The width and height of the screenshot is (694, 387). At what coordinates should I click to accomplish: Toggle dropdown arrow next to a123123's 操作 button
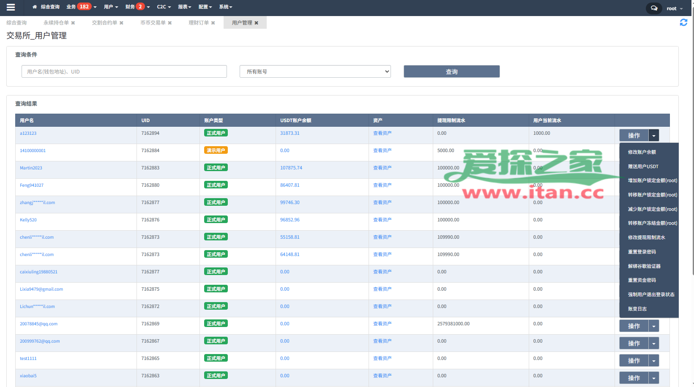[654, 136]
